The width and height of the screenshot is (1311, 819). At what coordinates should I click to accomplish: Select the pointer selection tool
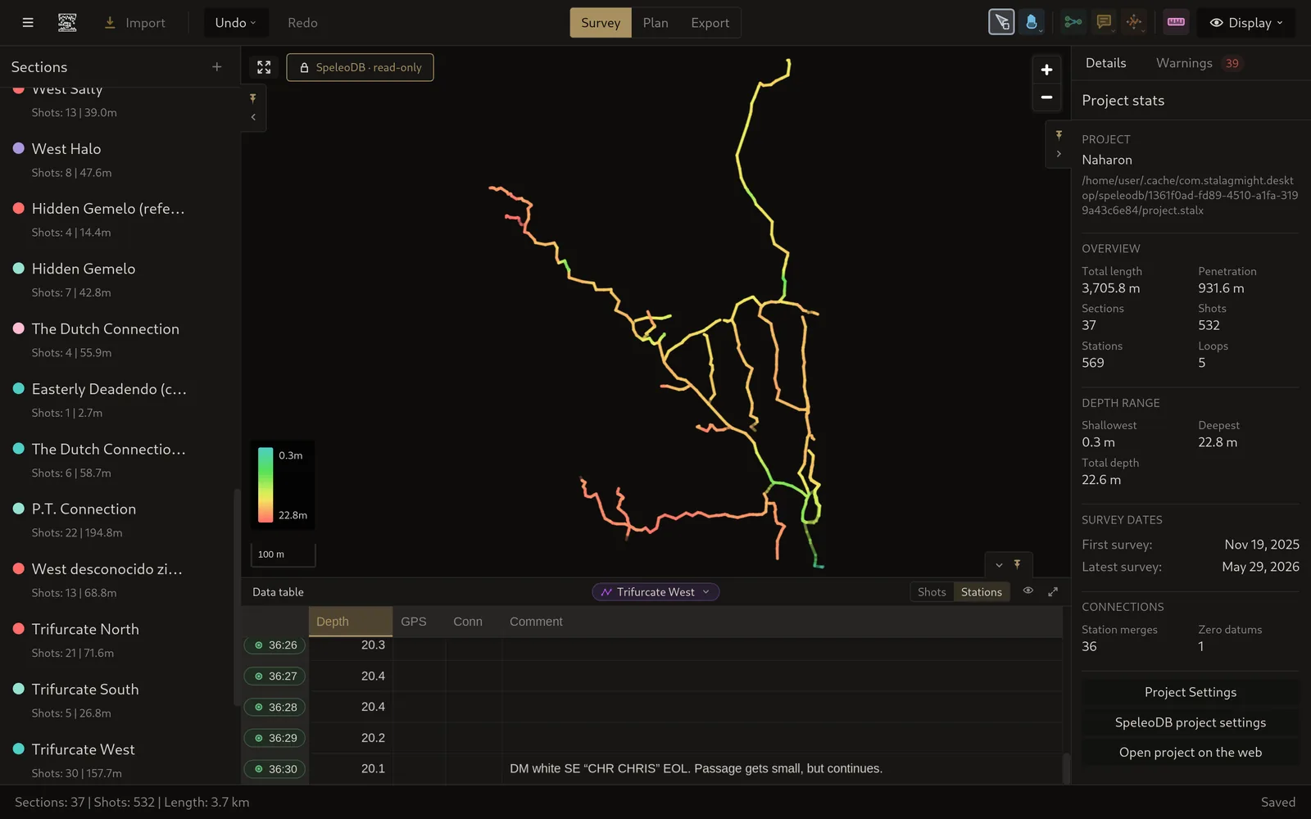(1001, 22)
